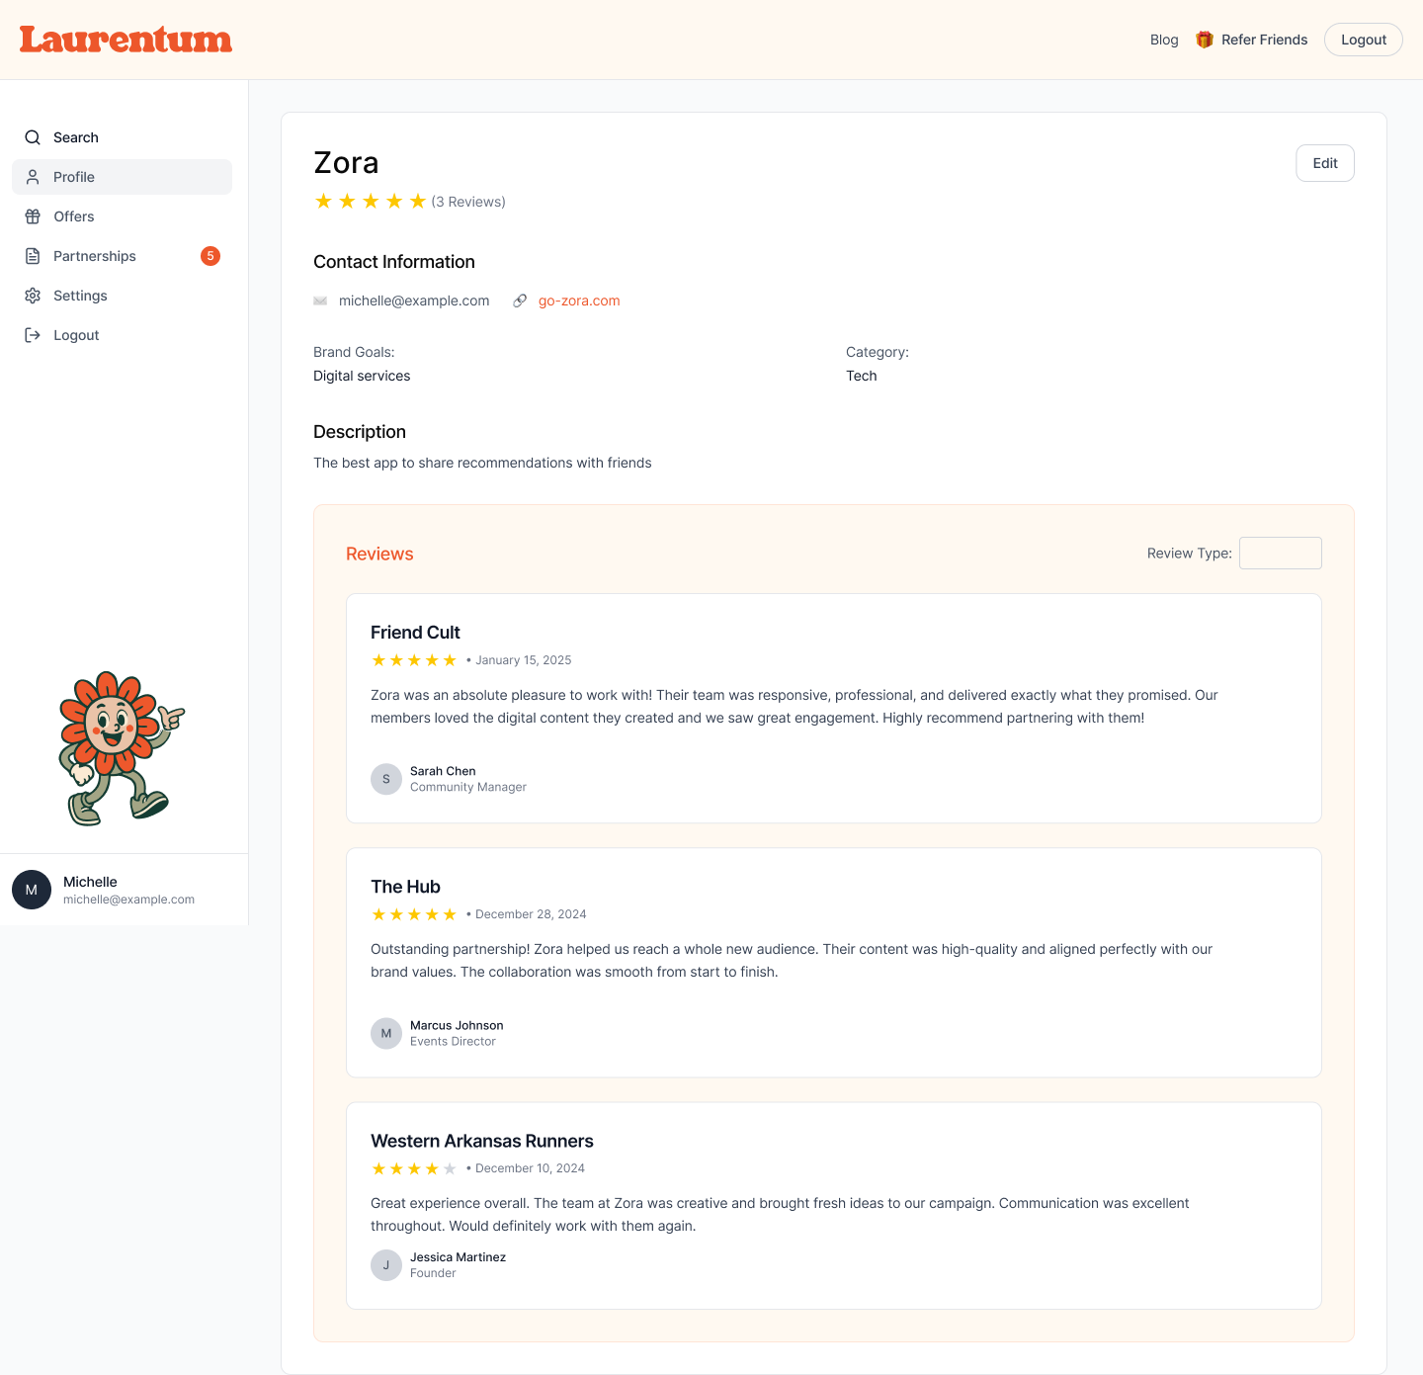This screenshot has width=1423, height=1375.
Task: Click the unfilled star on Western Arkansas Runners review
Action: [x=449, y=1167]
